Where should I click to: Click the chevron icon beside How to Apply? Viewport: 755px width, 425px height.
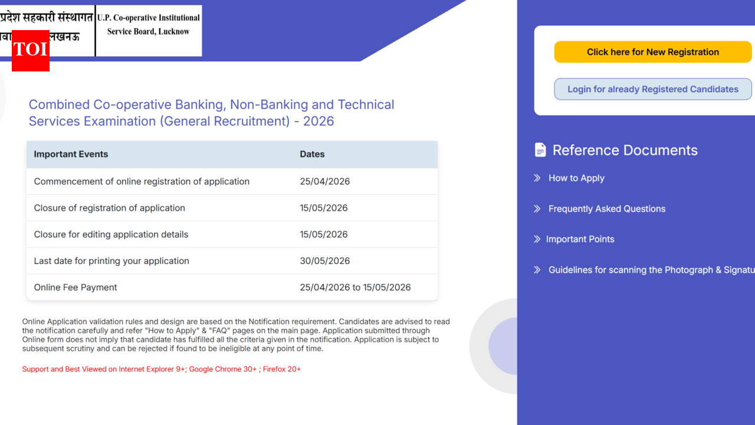(x=537, y=178)
